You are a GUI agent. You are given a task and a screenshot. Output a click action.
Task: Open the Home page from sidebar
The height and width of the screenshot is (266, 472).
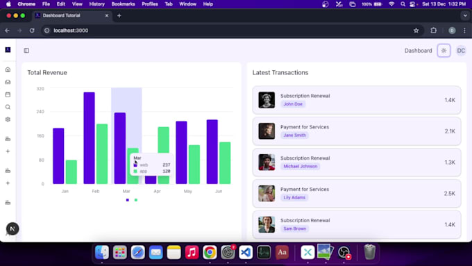click(8, 69)
